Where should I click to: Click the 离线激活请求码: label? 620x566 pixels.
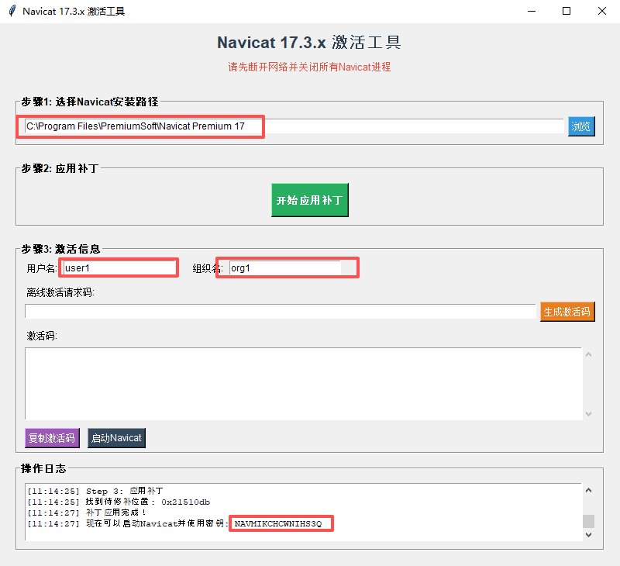pyautogui.click(x=60, y=292)
